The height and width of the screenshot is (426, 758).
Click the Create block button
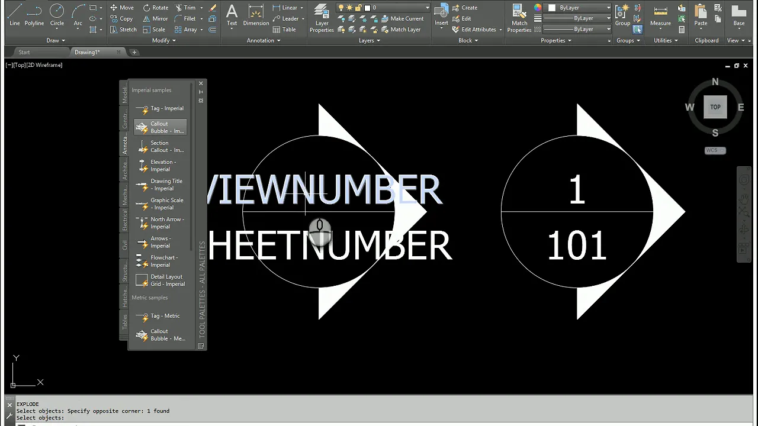coord(465,8)
